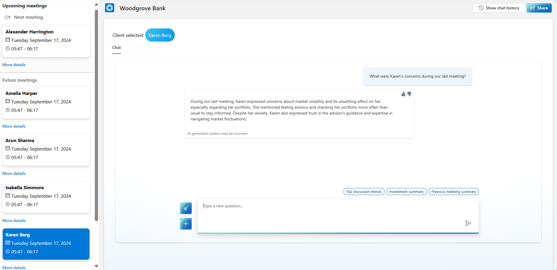
Task: Click the Upcoming meetings heading
Action: [x=25, y=6]
